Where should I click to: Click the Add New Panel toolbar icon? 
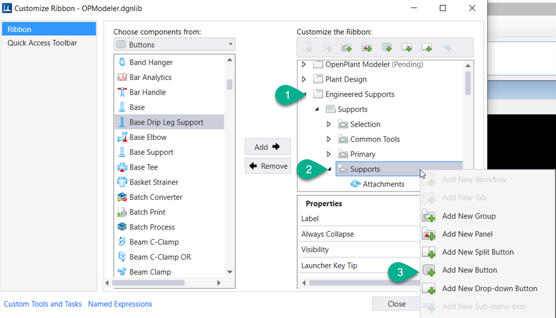(366, 48)
